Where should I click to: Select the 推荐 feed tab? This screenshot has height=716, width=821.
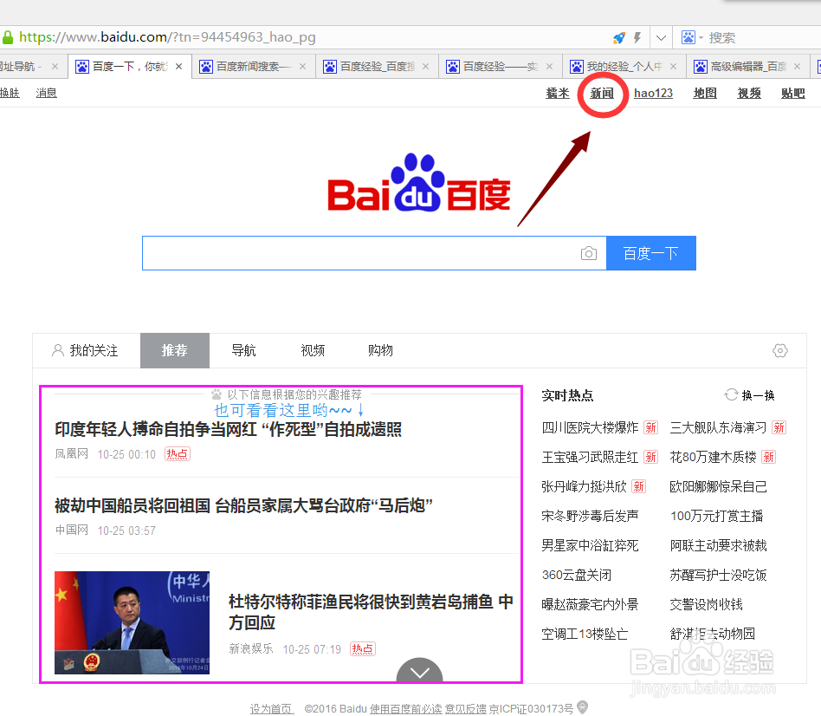(x=175, y=351)
